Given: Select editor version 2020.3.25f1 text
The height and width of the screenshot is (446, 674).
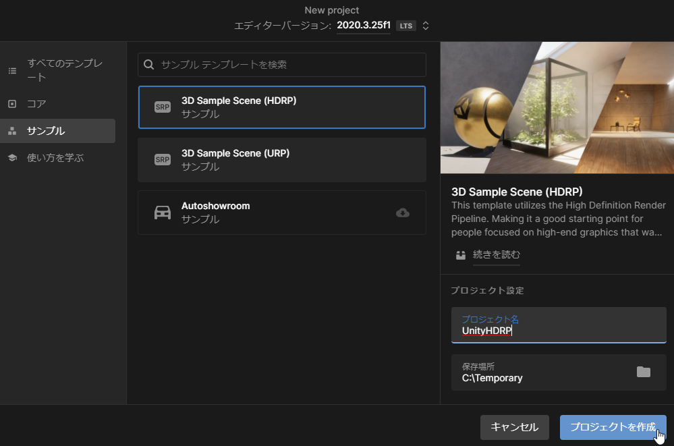Looking at the screenshot, I should coord(364,26).
